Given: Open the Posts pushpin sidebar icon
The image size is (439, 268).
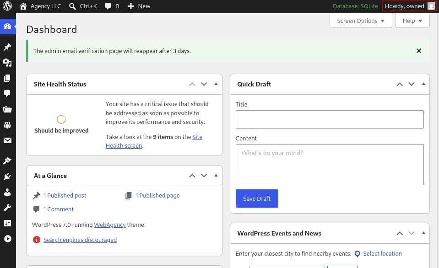Looking at the screenshot, I should (x=7, y=47).
